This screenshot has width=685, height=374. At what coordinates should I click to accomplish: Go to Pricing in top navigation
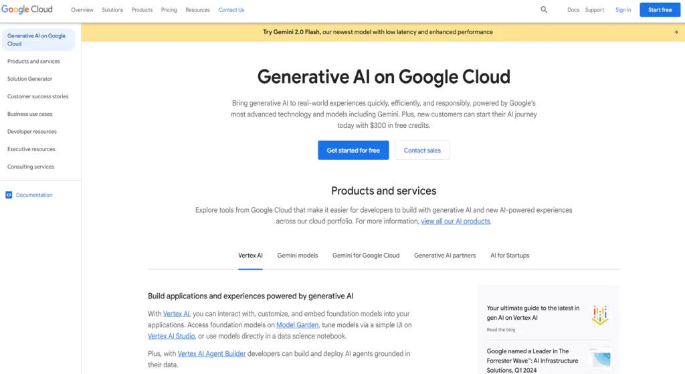(169, 9)
